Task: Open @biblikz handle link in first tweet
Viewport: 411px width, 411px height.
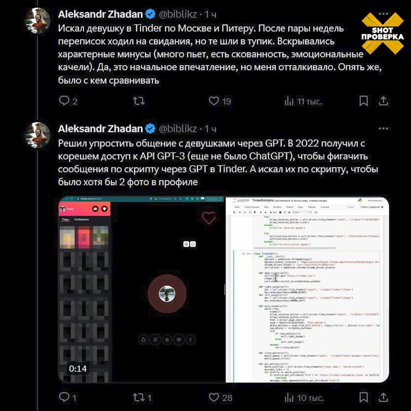Action: point(178,14)
